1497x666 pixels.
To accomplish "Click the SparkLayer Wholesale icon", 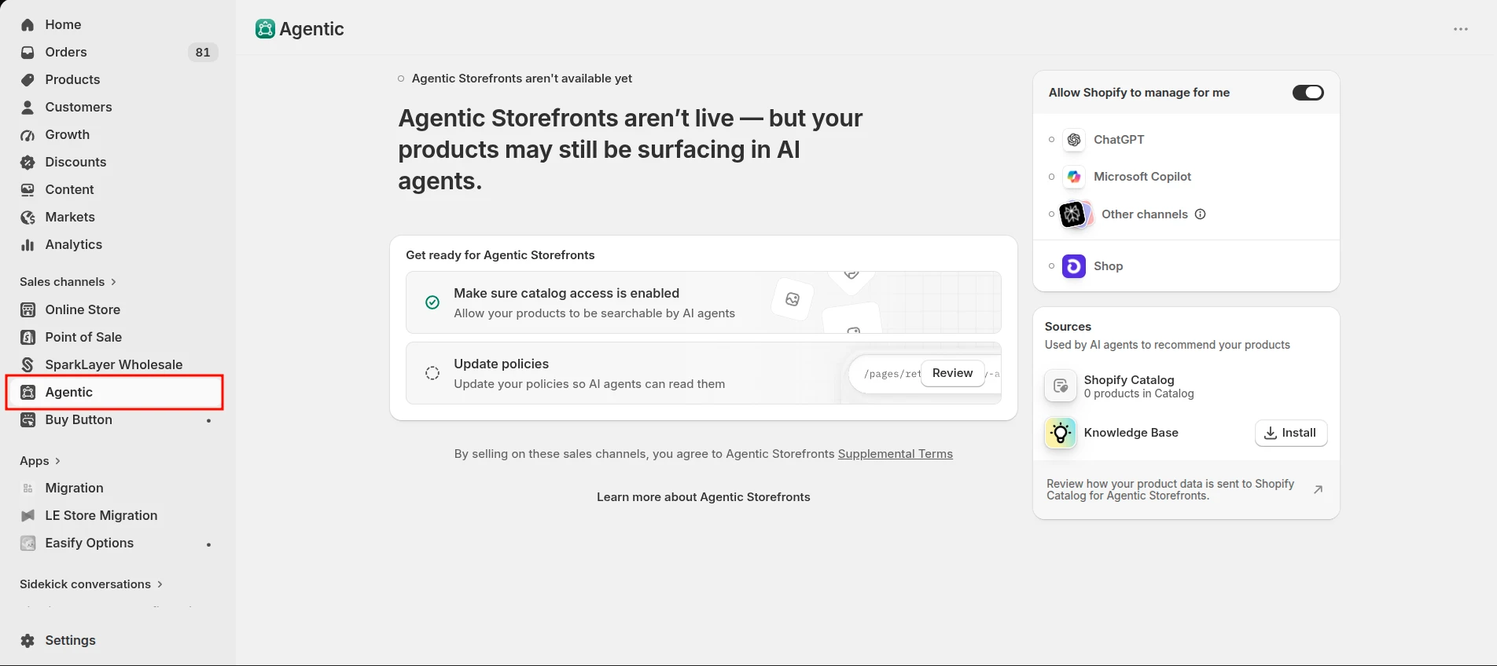I will tap(28, 365).
